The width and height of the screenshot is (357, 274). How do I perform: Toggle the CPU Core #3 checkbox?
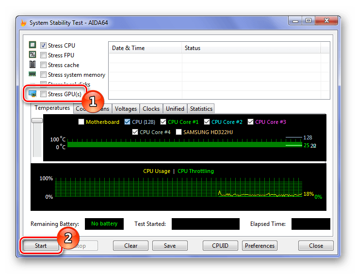click(250, 122)
